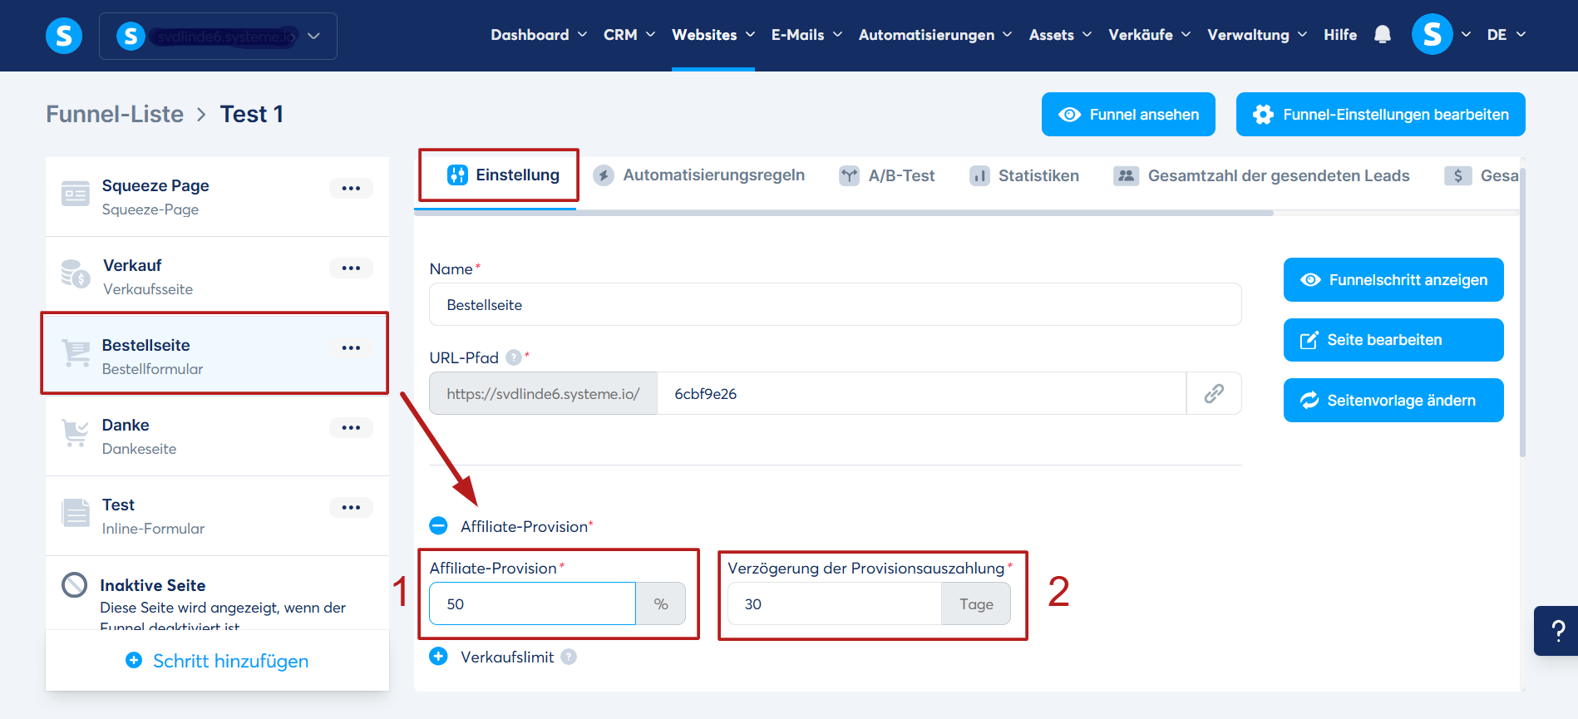Click the URL-Pfad input field
The width and height of the screenshot is (1578, 719).
[921, 393]
